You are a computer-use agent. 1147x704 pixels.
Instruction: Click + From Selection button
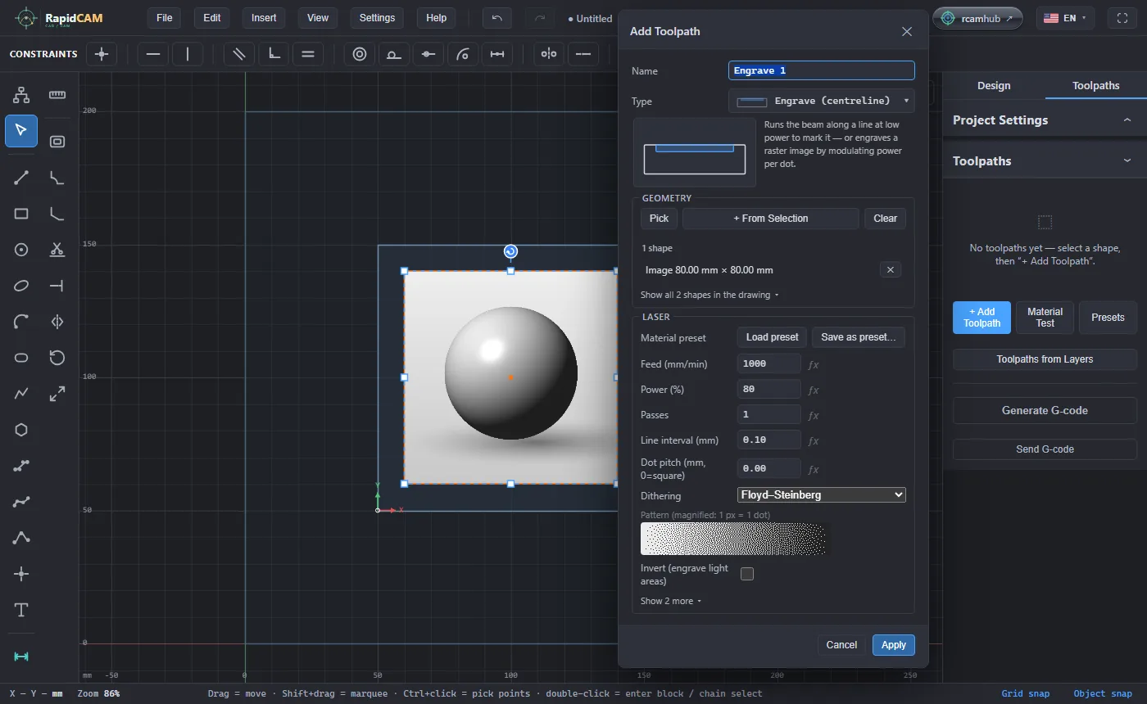pos(770,219)
